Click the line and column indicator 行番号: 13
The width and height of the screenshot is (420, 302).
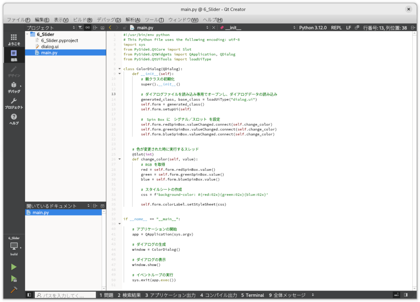pyautogui.click(x=385, y=27)
